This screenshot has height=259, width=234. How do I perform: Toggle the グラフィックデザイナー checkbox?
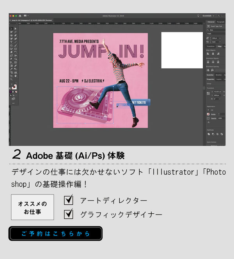[x=69, y=214]
